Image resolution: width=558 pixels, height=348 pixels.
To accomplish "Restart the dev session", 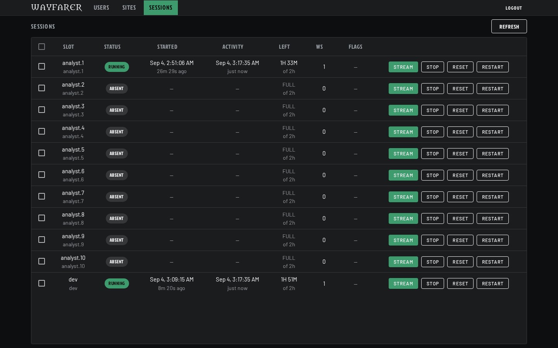I will pyautogui.click(x=493, y=283).
